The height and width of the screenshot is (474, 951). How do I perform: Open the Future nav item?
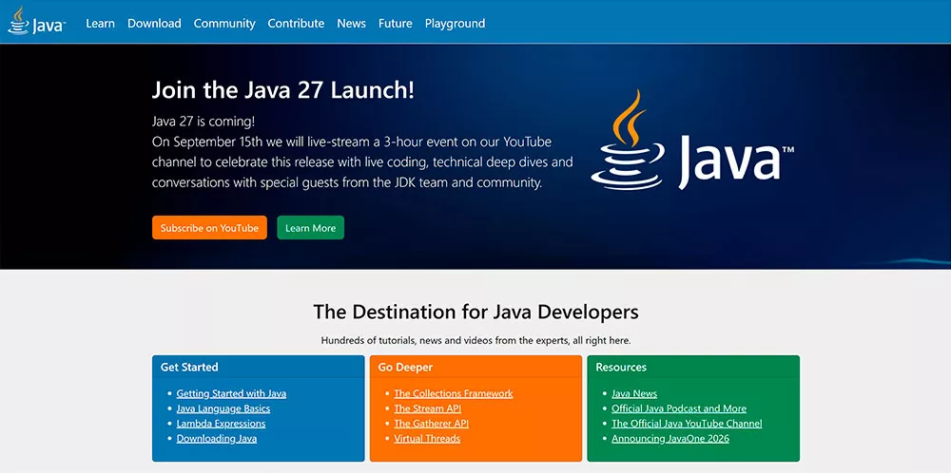point(396,24)
